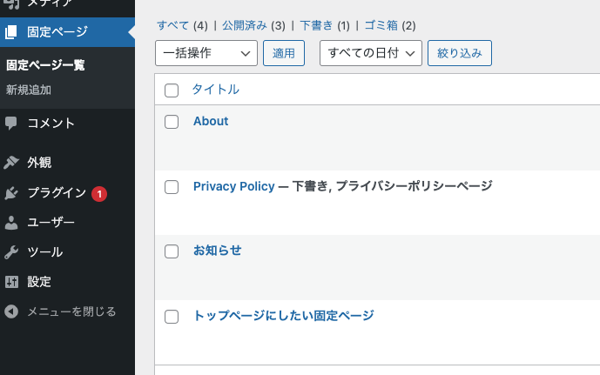Viewport: 600px width, 375px height.
Task: Open the 一括操作 bulk actions dropdown
Action: click(x=206, y=53)
